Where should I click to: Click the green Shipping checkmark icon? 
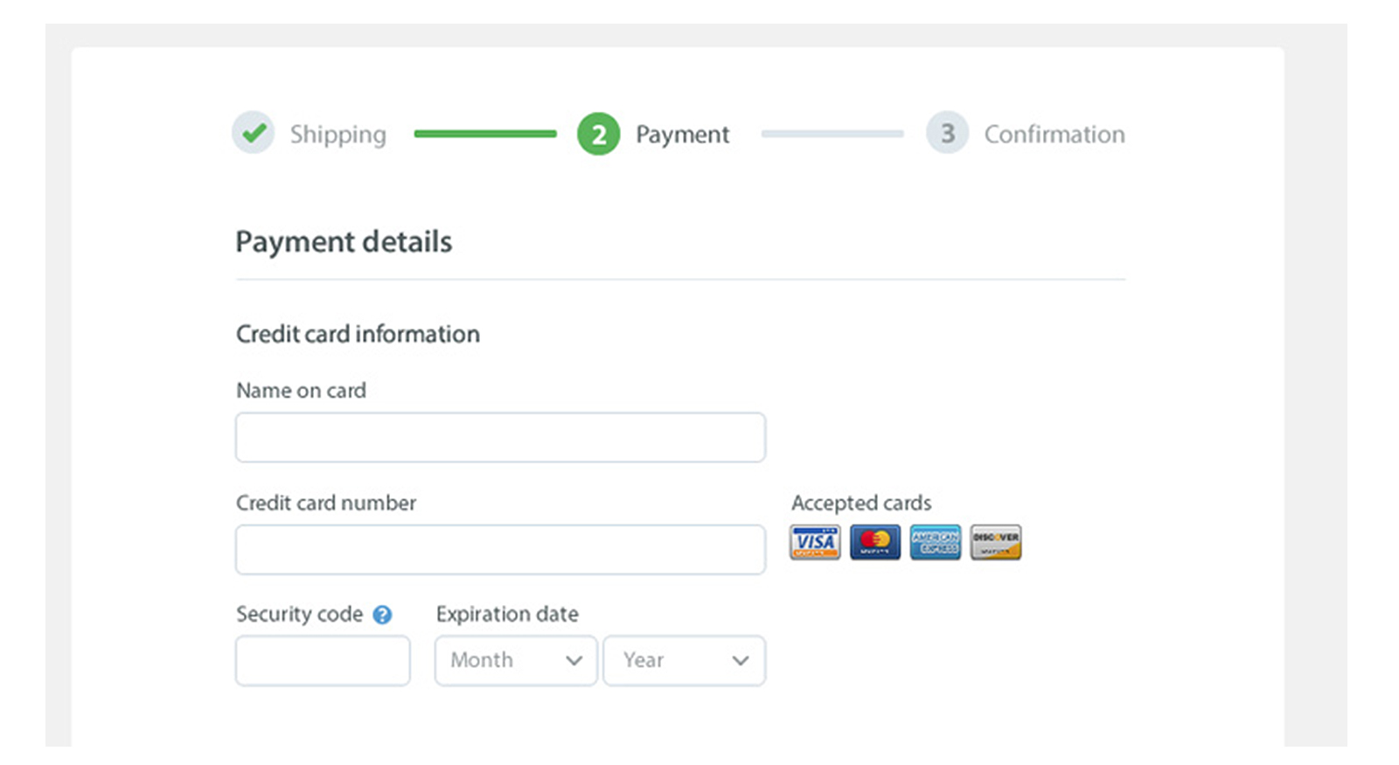[254, 133]
